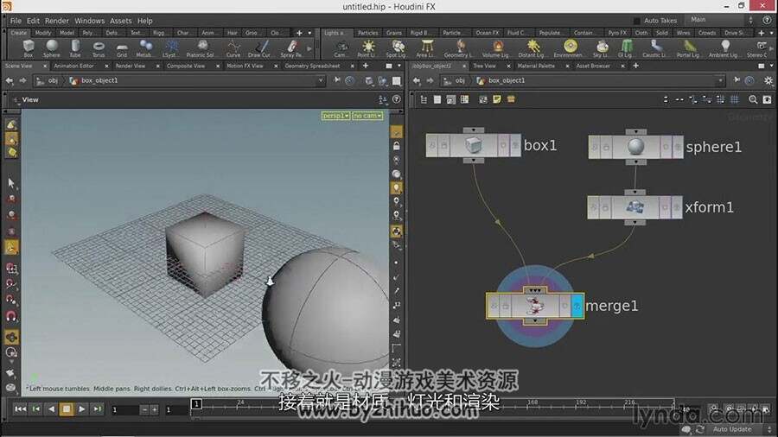Toggle the display flag on box1 node
778x437 pixels.
click(x=515, y=145)
